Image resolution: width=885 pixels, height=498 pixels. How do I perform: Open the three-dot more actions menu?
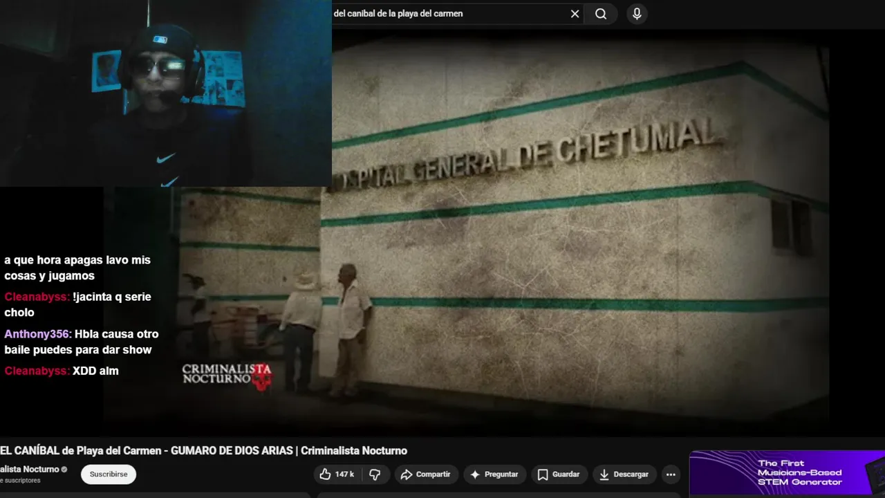click(671, 474)
